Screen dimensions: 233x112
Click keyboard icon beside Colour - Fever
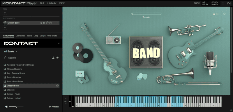5,94
